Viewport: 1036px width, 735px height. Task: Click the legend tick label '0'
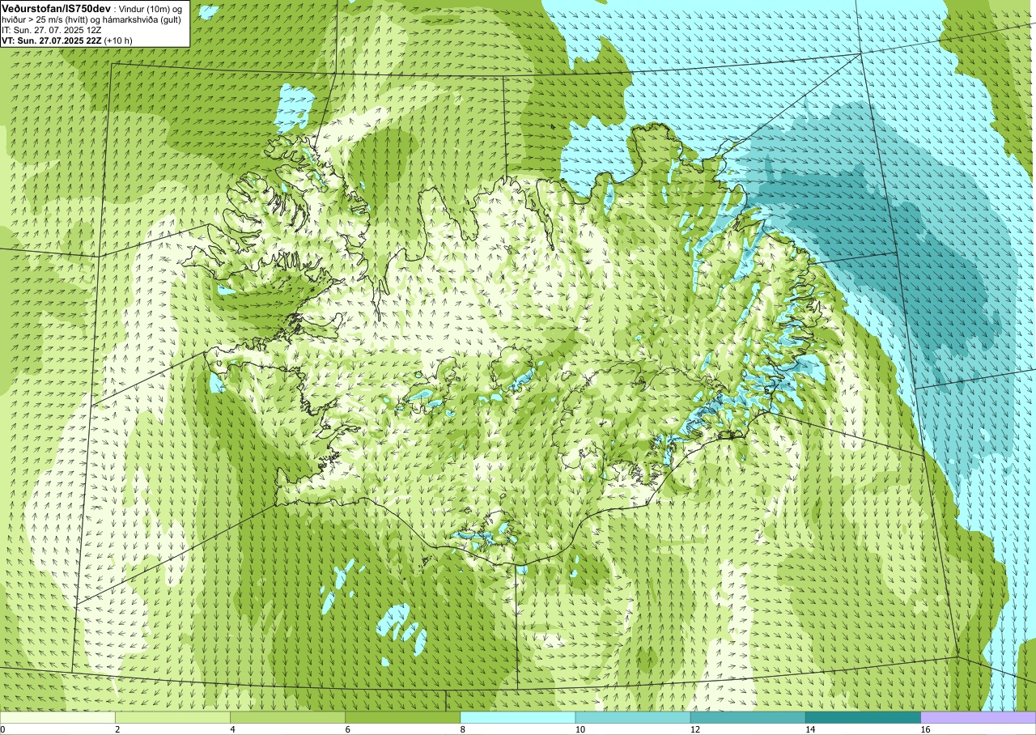pos(3,729)
